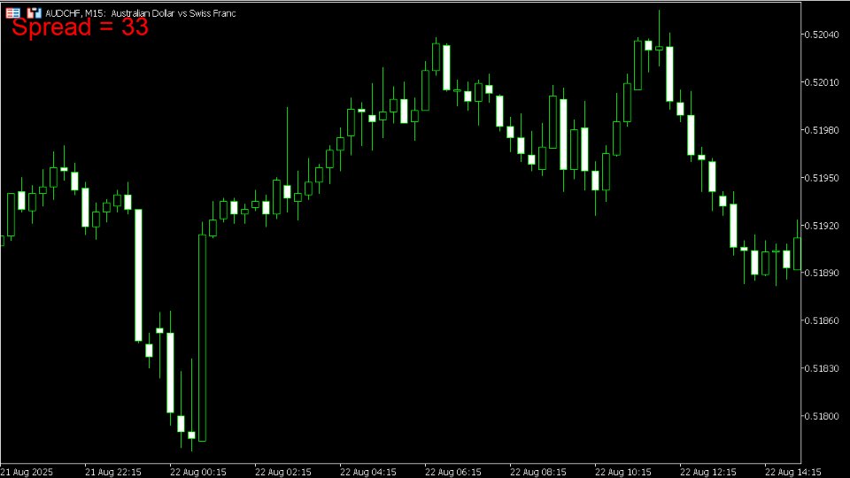Click the 0.51890 price scale label
Viewport: 850px width, 478px height.
point(822,274)
